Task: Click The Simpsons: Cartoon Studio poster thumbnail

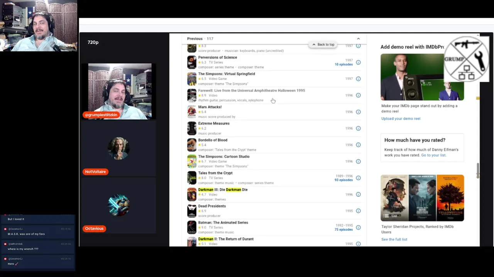Action: coord(191,162)
